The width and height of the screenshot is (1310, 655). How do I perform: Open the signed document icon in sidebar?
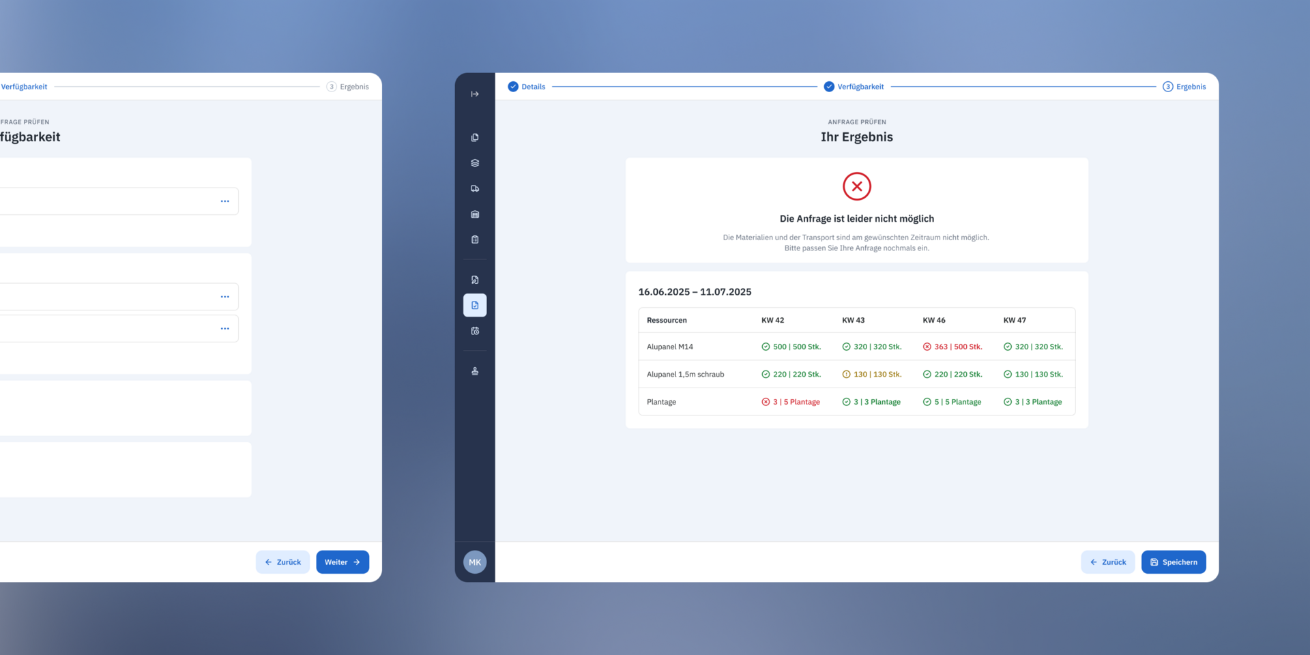pos(475,280)
